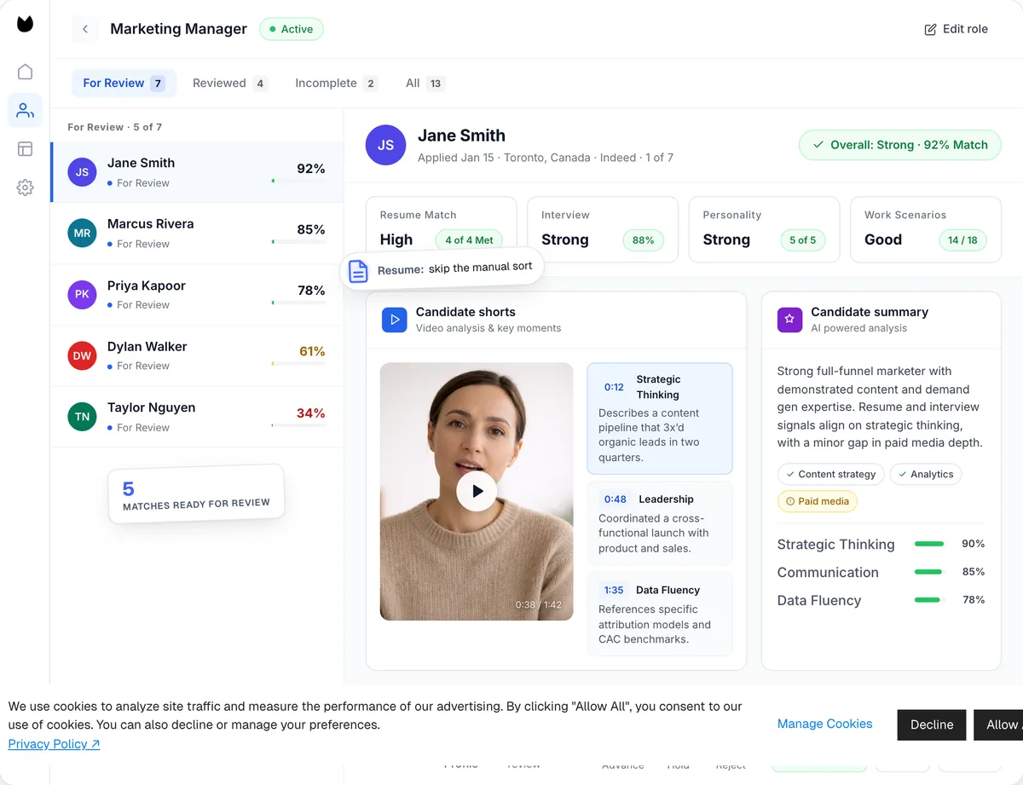Select Marcus Rivera in the candidate list
This screenshot has height=785, width=1023.
(197, 234)
